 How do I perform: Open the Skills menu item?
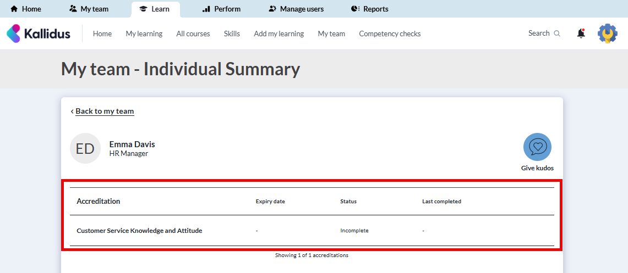[x=232, y=34]
